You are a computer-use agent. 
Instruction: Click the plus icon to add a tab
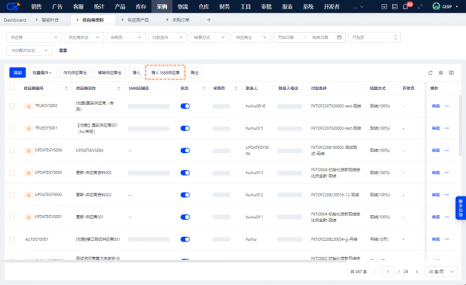[209, 20]
